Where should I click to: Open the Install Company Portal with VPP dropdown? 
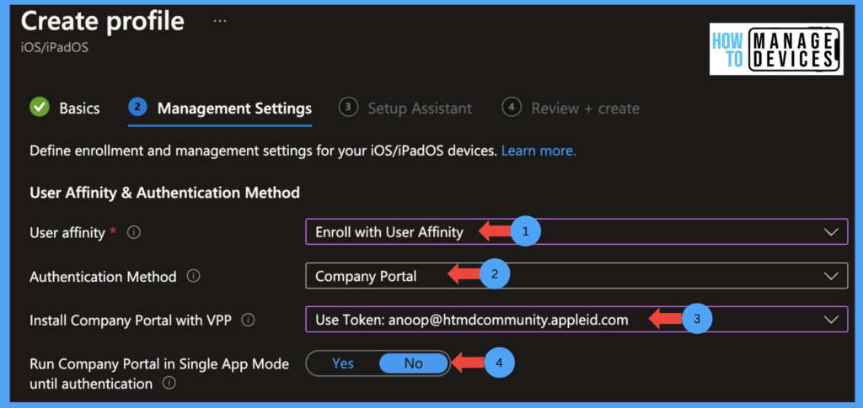tap(576, 319)
